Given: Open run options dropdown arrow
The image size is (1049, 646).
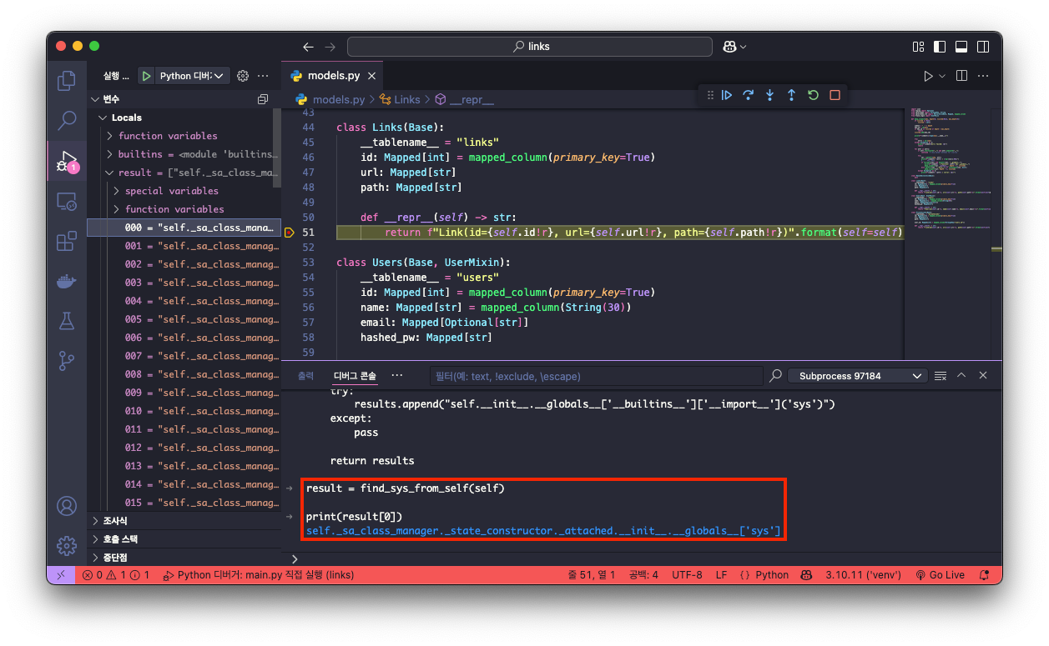Looking at the screenshot, I should point(943,76).
